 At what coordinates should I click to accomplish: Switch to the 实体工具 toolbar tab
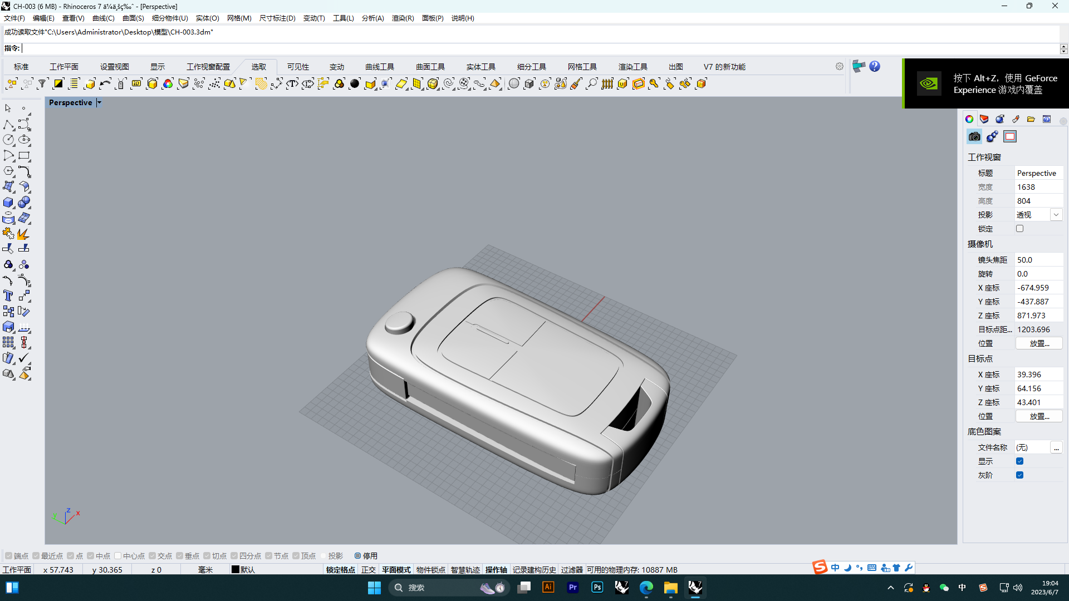click(481, 67)
